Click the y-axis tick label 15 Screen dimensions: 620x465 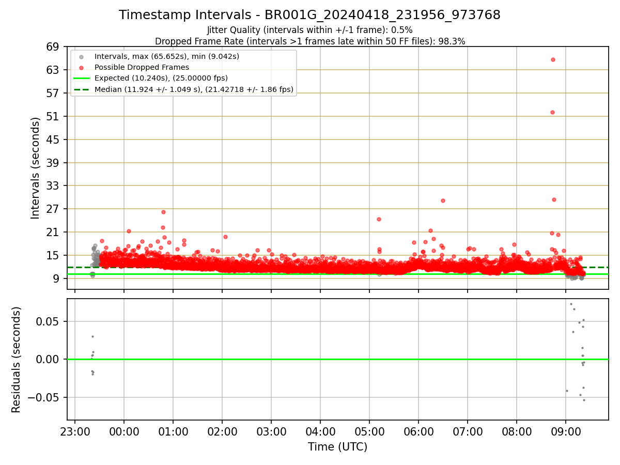click(x=53, y=256)
